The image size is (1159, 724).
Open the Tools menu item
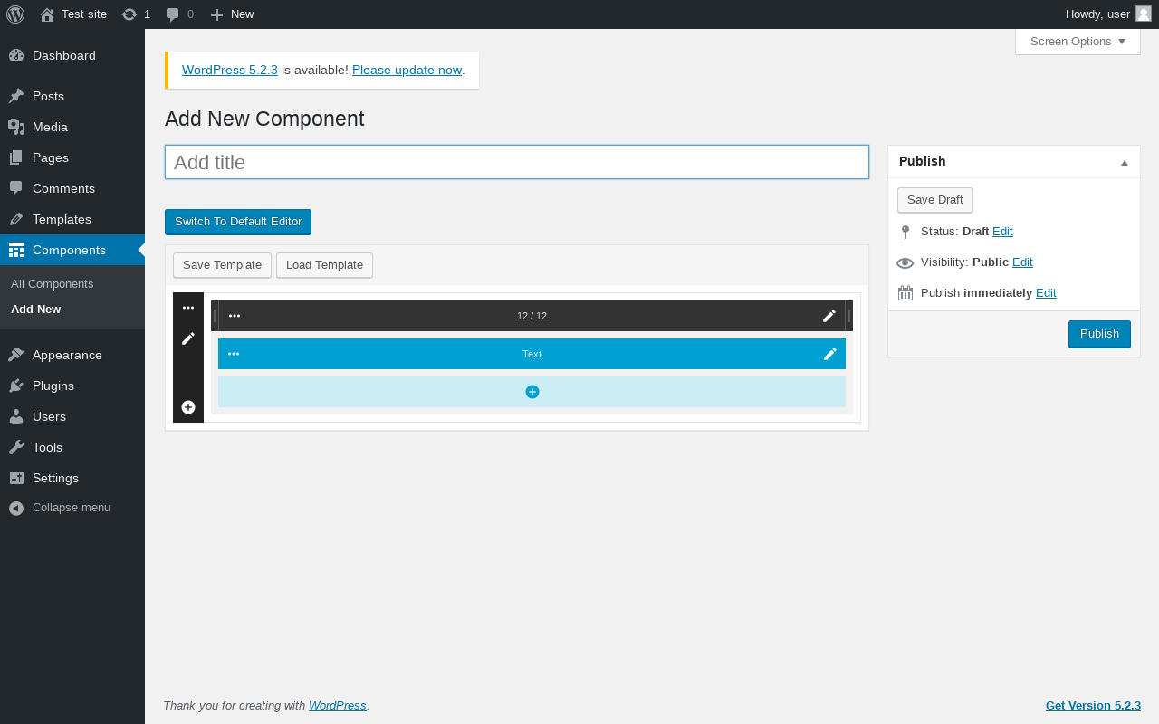click(x=72, y=447)
